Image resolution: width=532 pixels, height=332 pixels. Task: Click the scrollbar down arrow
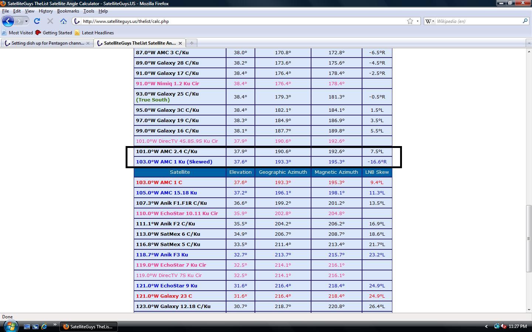click(529, 310)
